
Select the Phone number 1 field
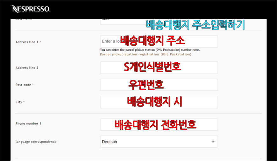(159, 125)
